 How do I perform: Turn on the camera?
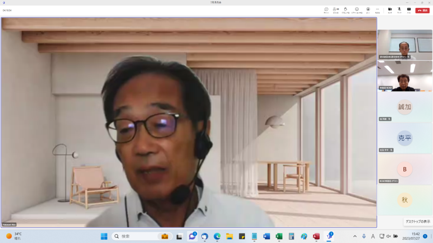pyautogui.click(x=390, y=11)
